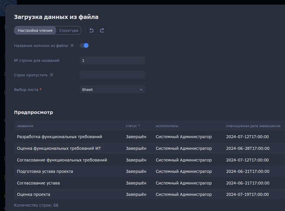Select row Оценка функциональных требований ИТ
Image resolution: width=285 pixels, height=211 pixels.
pyautogui.click(x=149, y=148)
